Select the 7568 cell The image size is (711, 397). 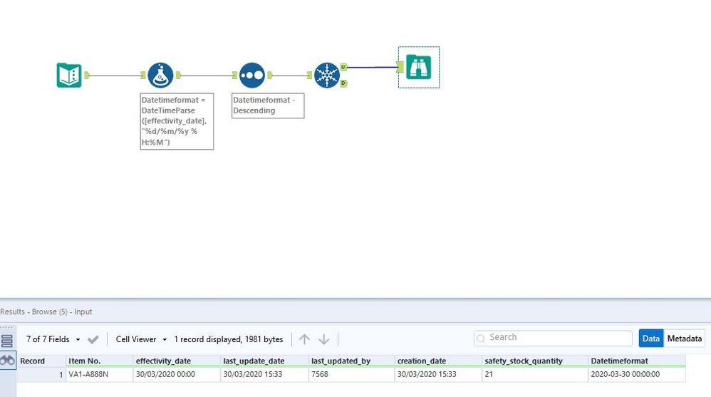[x=351, y=374]
